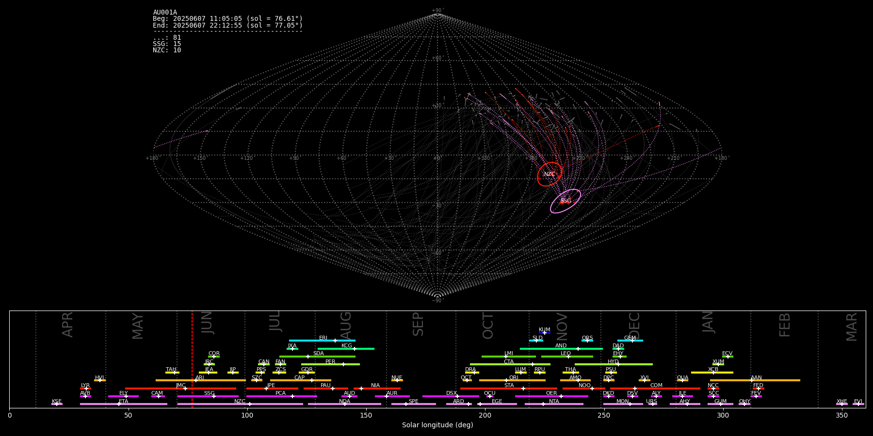Click the green SDA shower bar
The image size is (873, 436).
point(317,357)
